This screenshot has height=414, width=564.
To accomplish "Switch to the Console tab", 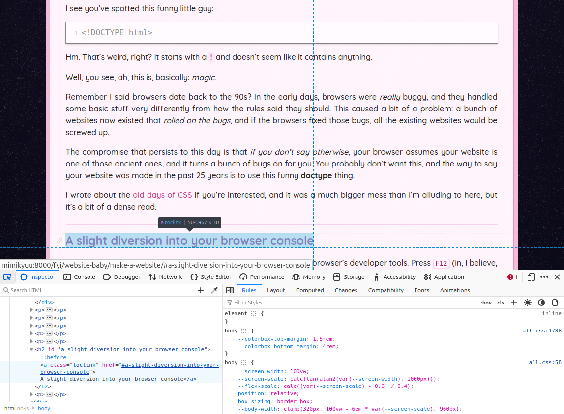I will click(80, 277).
